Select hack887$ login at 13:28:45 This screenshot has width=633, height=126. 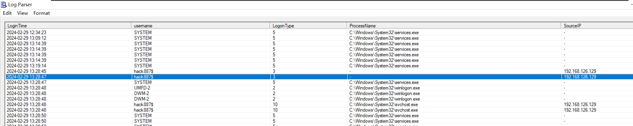pos(26,71)
